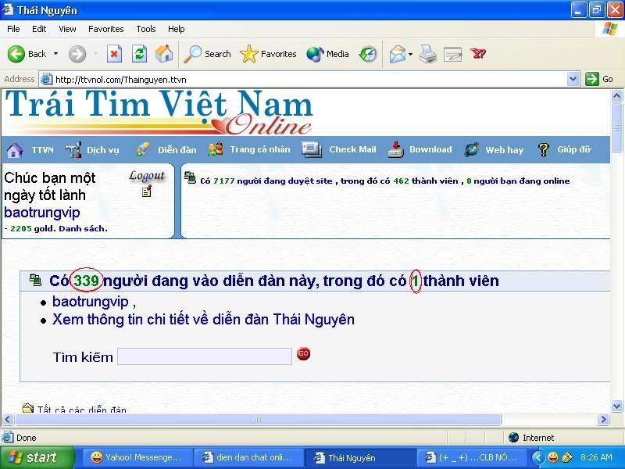The width and height of the screenshot is (625, 469).
Task: Click the Yahoo smiley system tray icon
Action: tap(553, 457)
